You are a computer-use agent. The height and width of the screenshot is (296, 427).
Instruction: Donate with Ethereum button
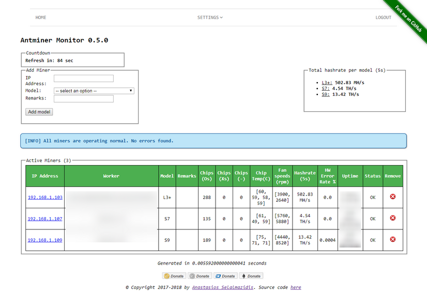[x=251, y=276]
